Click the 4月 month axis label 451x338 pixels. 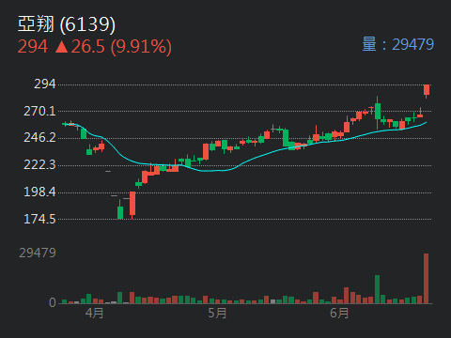click(x=94, y=313)
